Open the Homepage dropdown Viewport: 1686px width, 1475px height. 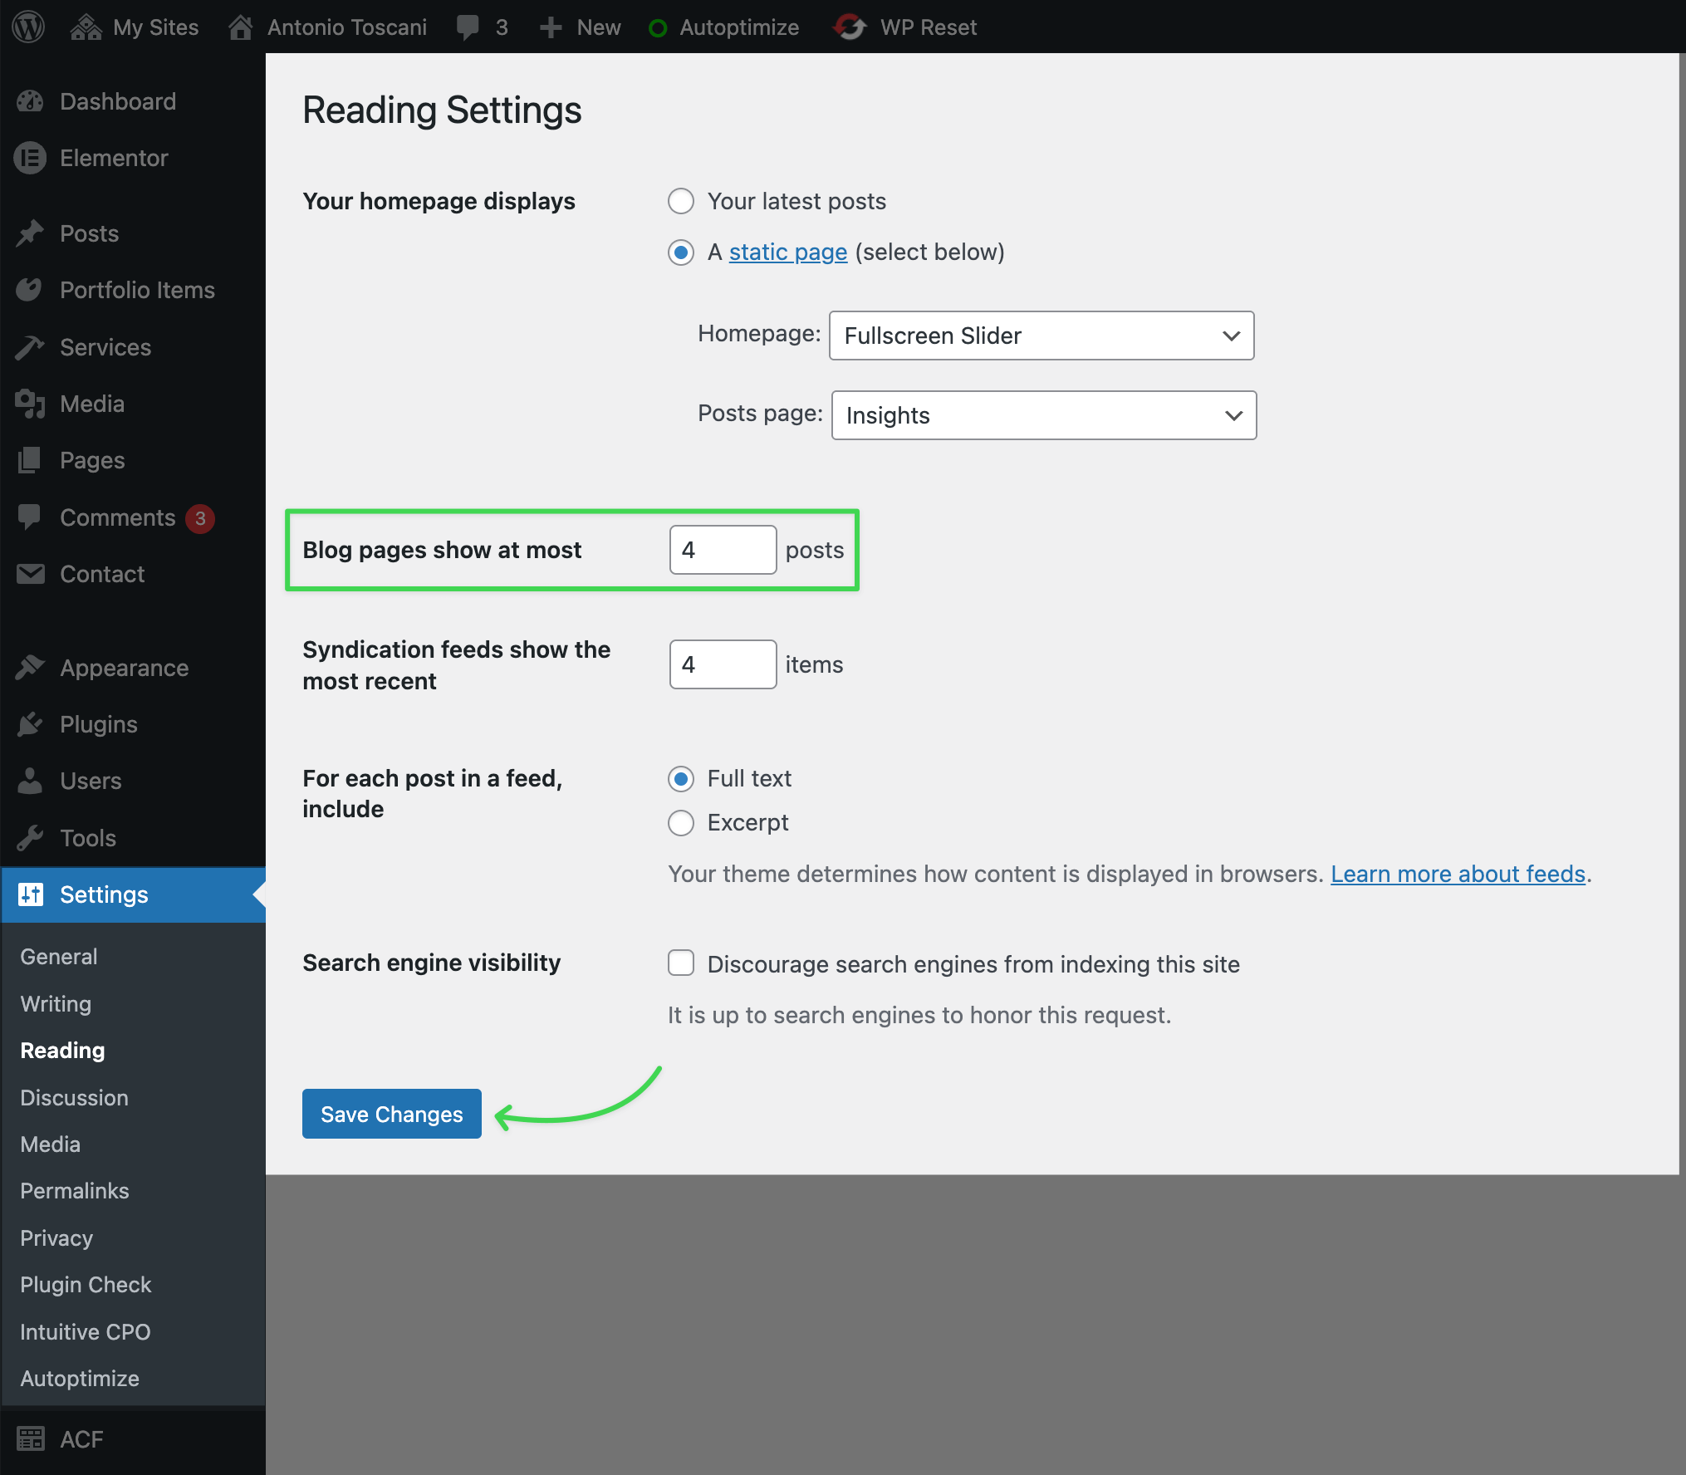tap(1041, 336)
